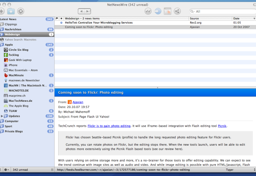The height and width of the screenshot is (176, 256).
Task: Select Coming soon to Flickr: Photo editing row
Action: 155,27
